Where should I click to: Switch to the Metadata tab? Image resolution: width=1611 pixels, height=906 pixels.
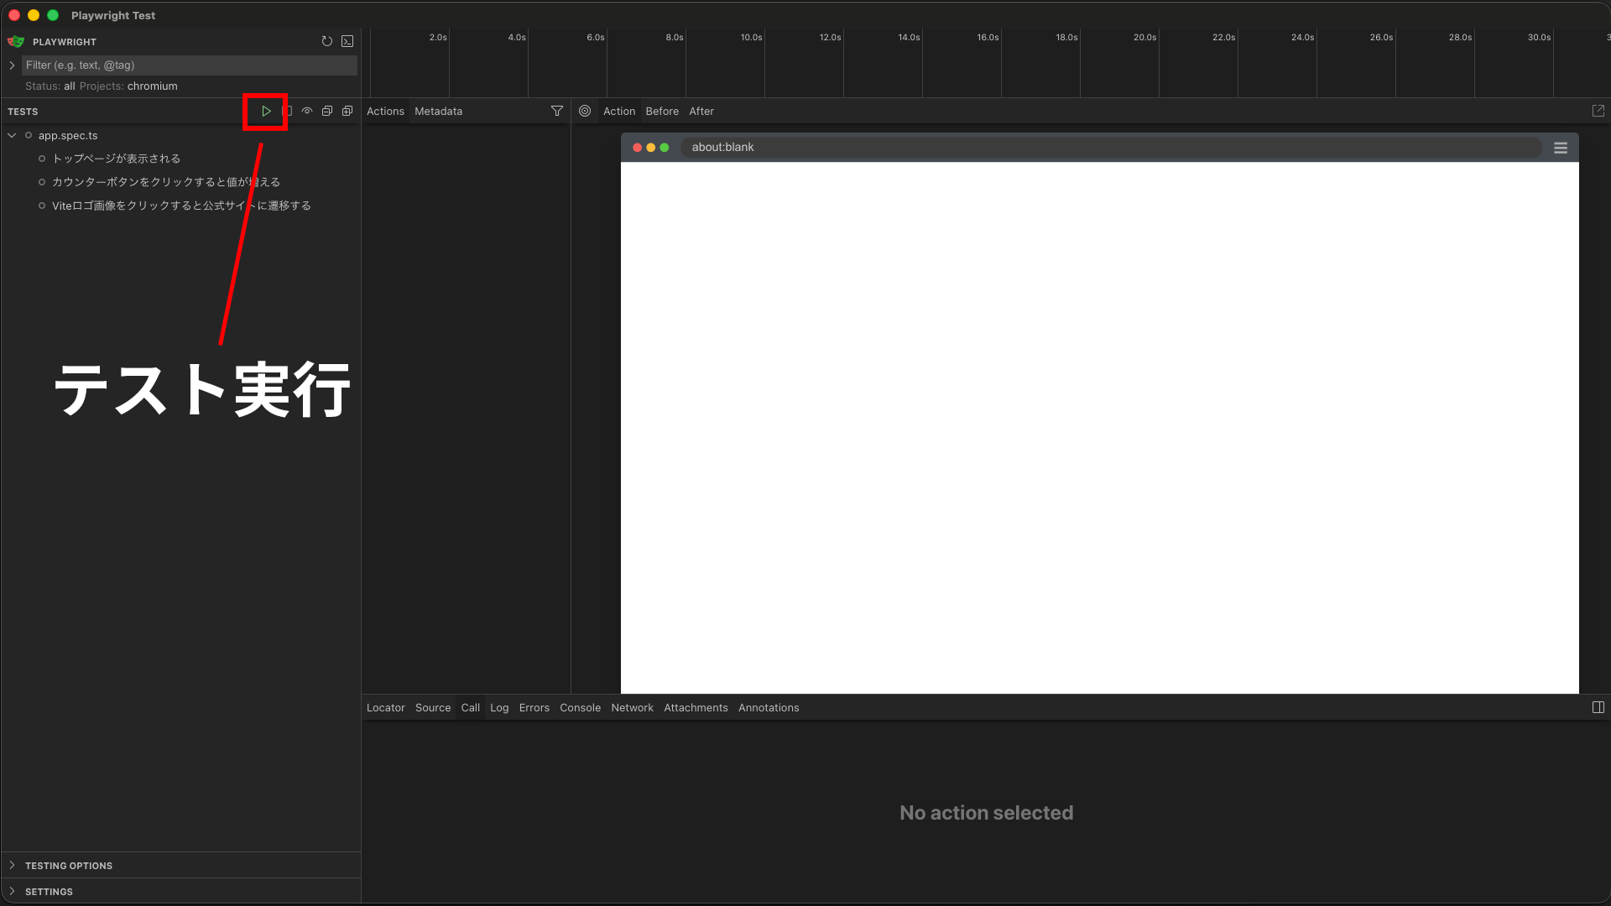438,111
